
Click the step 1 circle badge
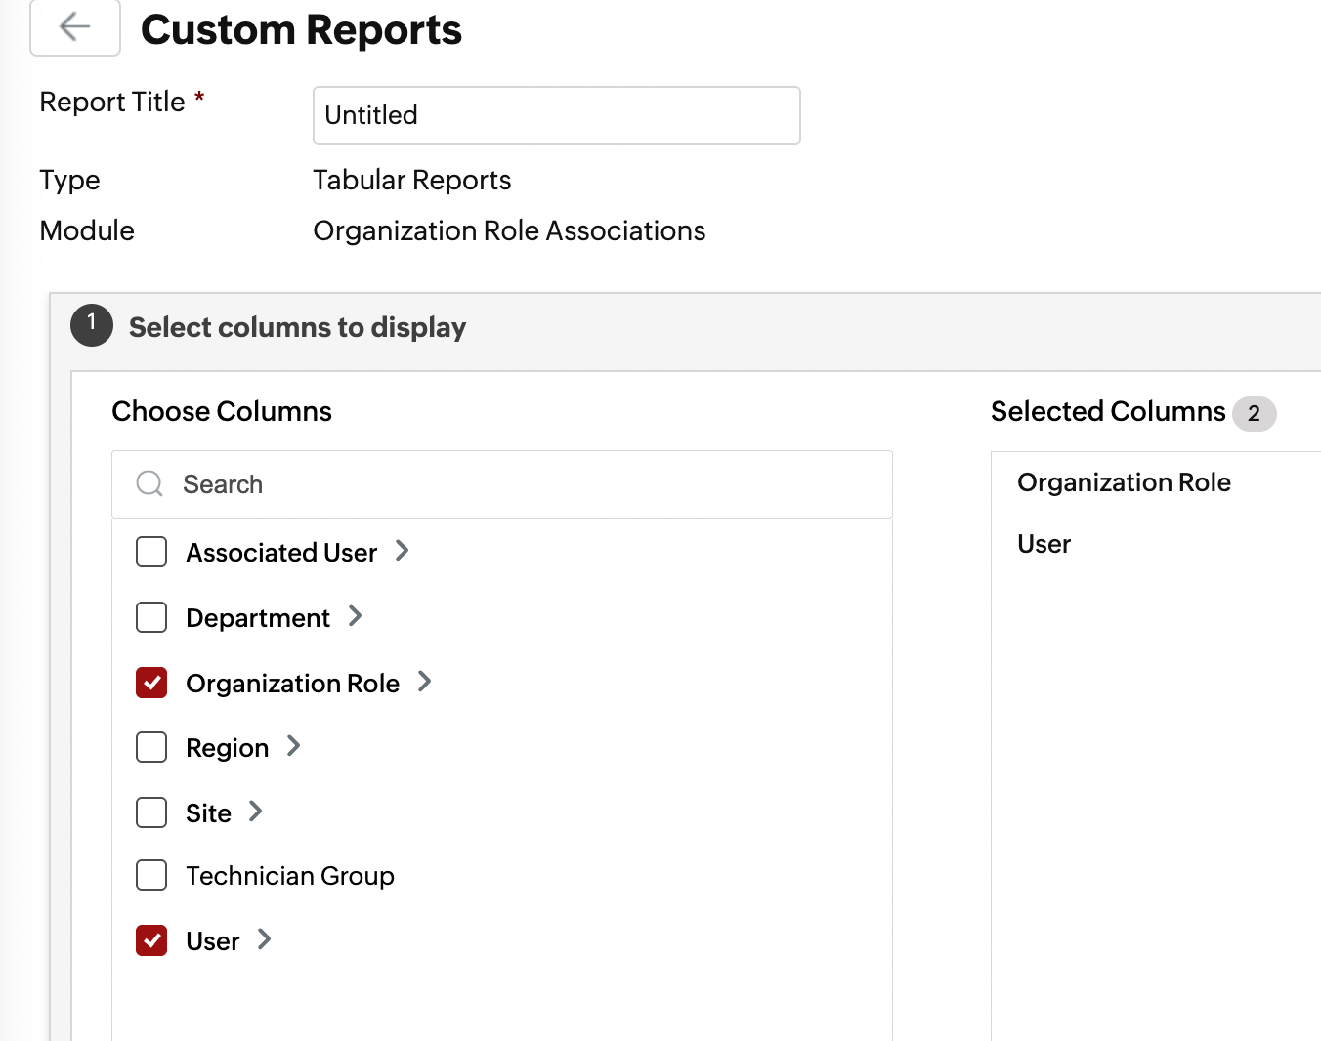[92, 325]
